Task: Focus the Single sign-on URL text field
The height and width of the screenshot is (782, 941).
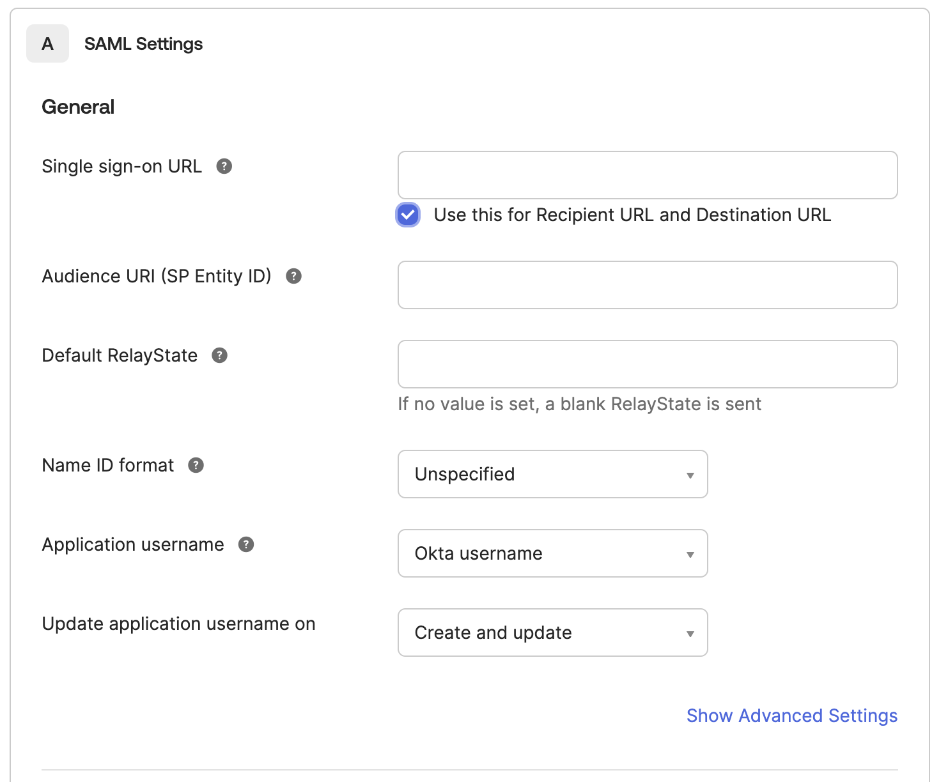Action: point(647,175)
